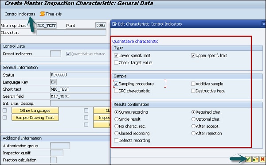Image resolution: width=266 pixels, height=165 pixels.
Task: Click the Short text field
Action: (80, 89)
